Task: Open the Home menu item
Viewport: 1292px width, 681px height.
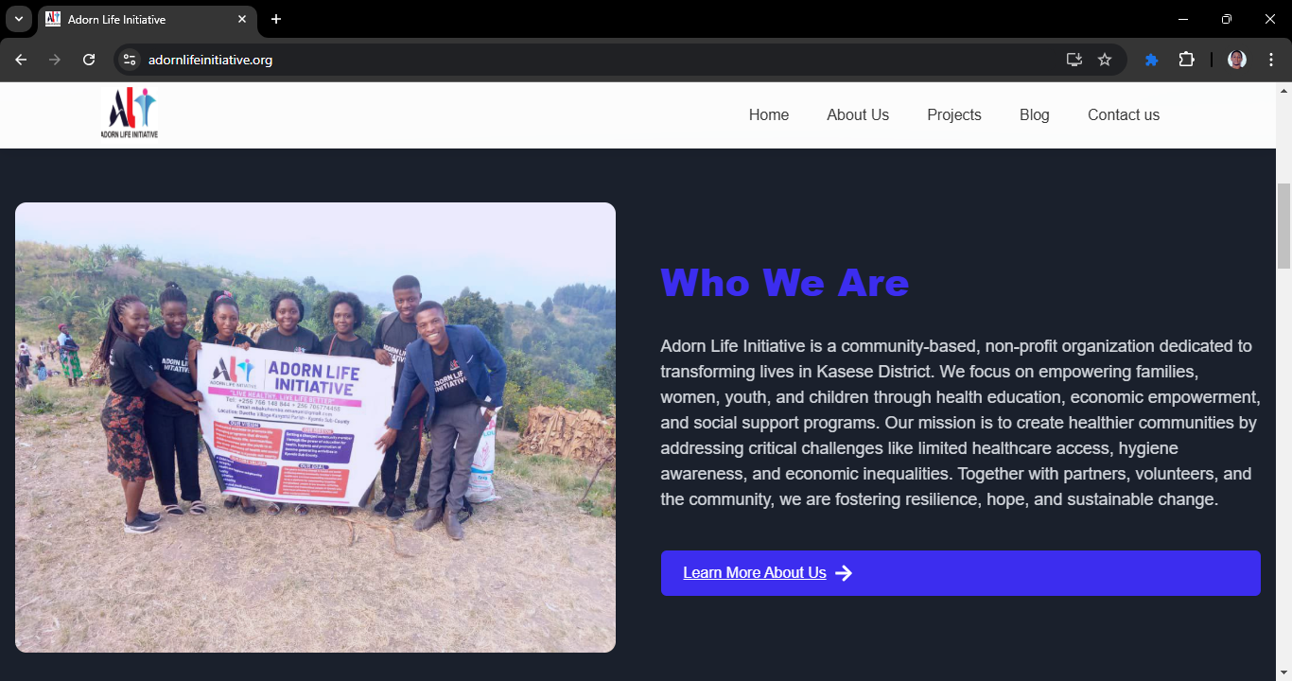Action: click(768, 114)
